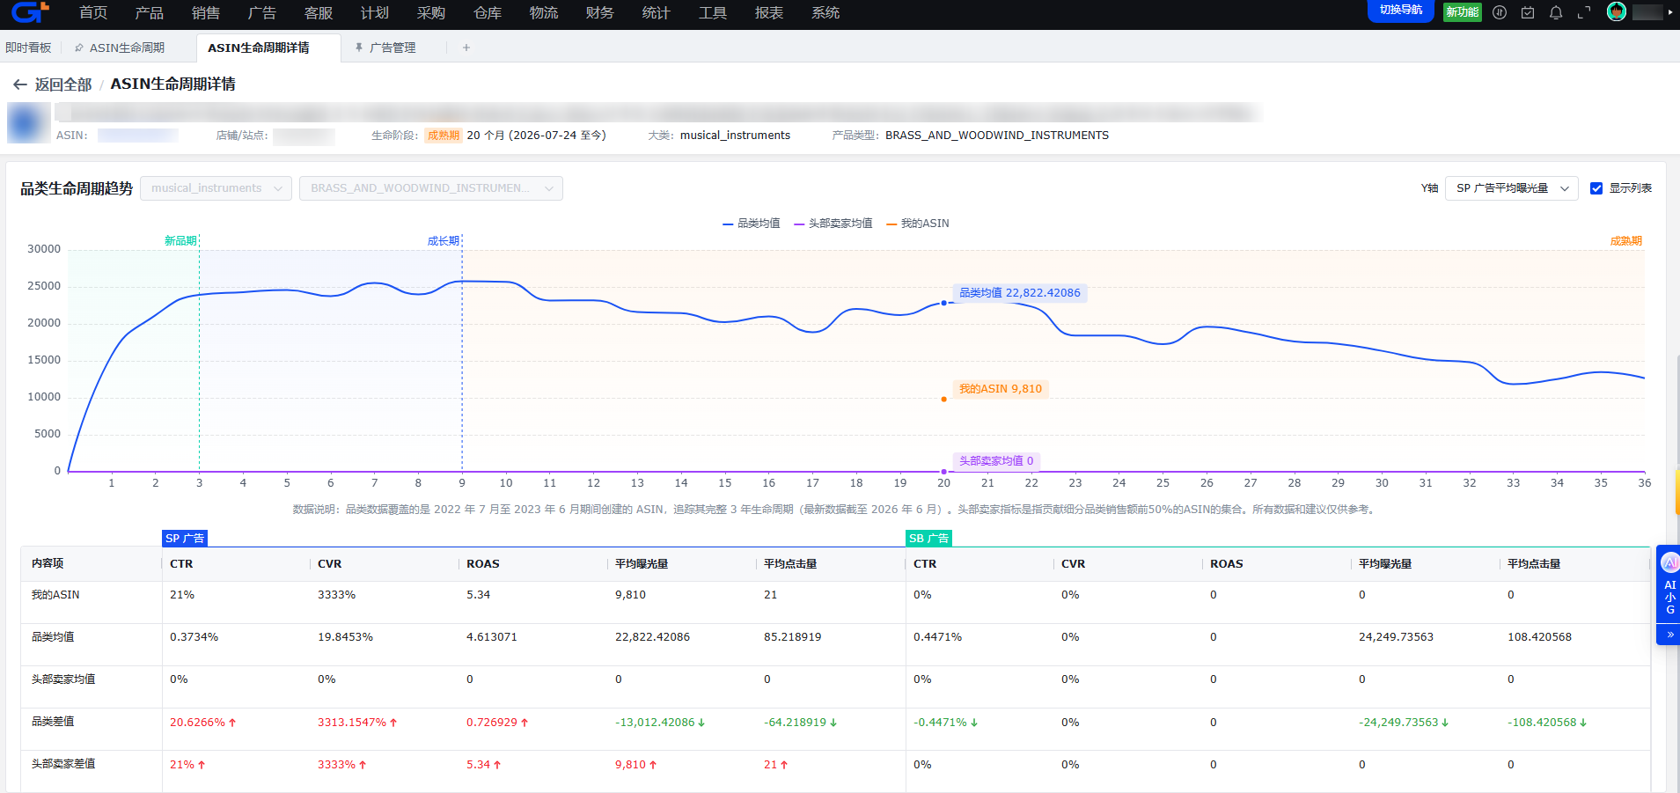
Task: Open the musical_instruments category dropdown
Action: point(216,188)
